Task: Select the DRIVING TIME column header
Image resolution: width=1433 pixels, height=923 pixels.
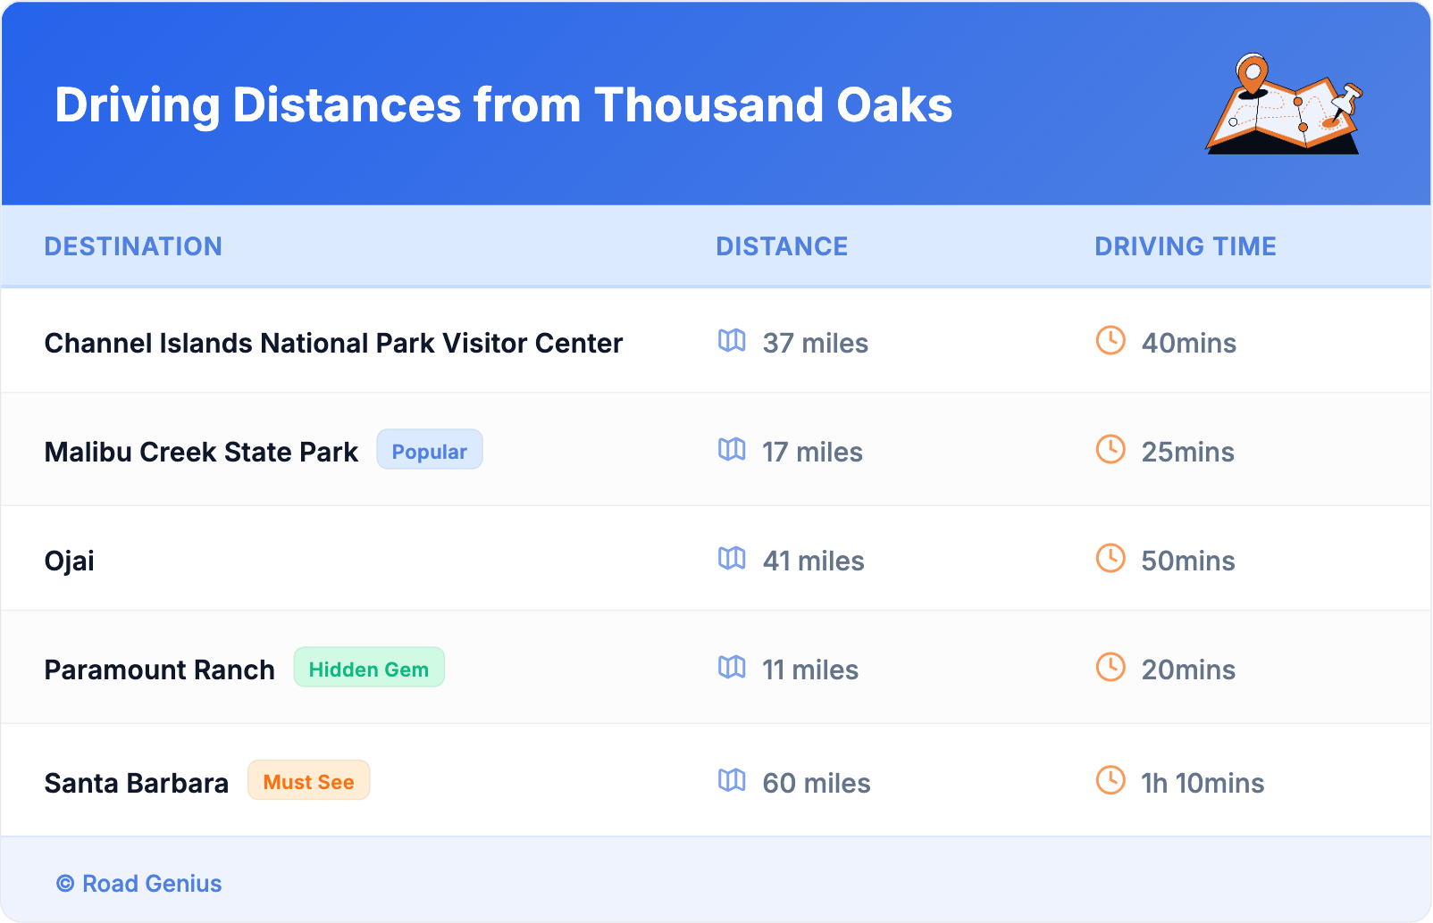Action: pyautogui.click(x=1186, y=246)
